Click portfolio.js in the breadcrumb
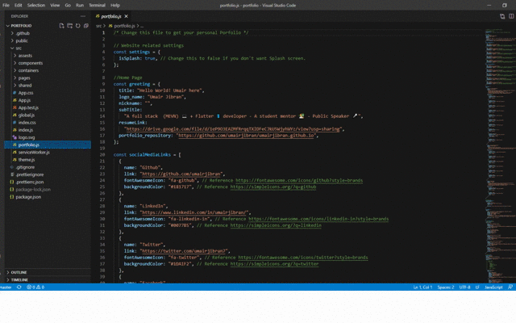Screen dimensions: 516x323 (124, 26)
